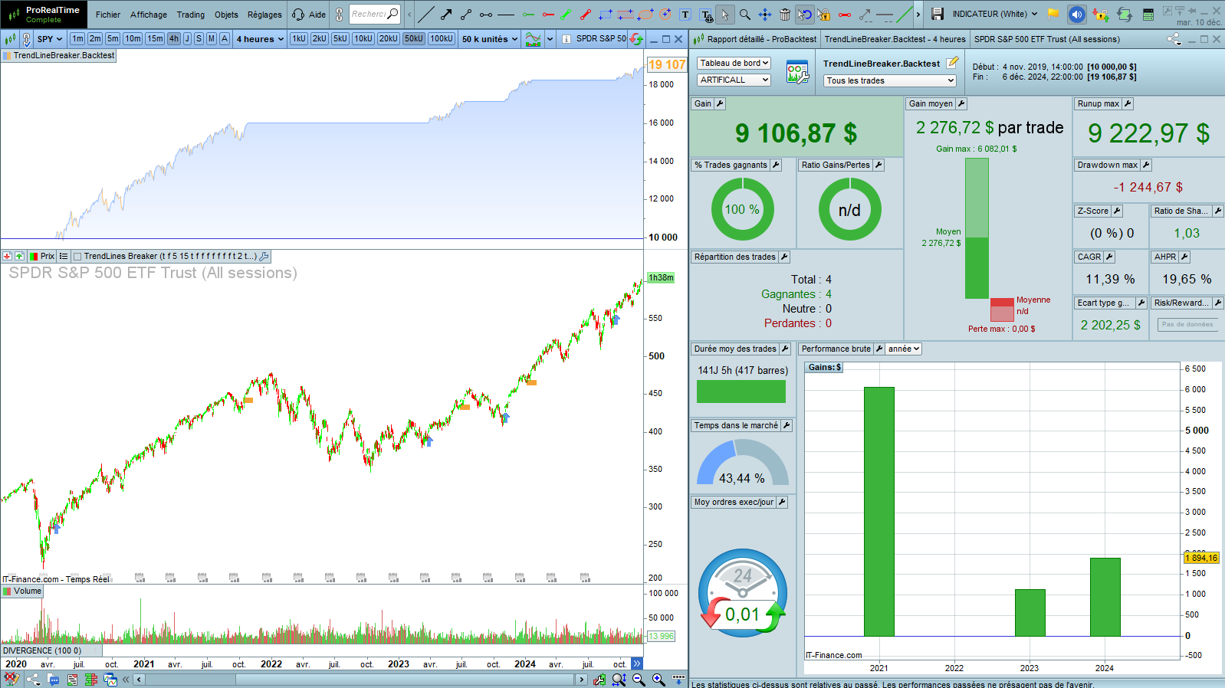1225x688 pixels.
Task: Select the line drawing tool
Action: (426, 14)
